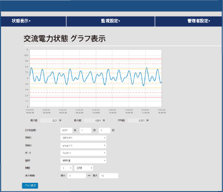Screen dimensions: 223x192
Task: Focus the minimum display range field showing 0
Action: (77, 176)
